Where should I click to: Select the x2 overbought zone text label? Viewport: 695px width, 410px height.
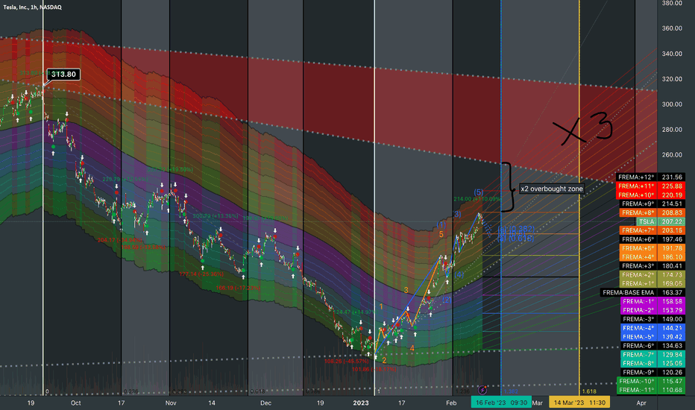pyautogui.click(x=551, y=189)
